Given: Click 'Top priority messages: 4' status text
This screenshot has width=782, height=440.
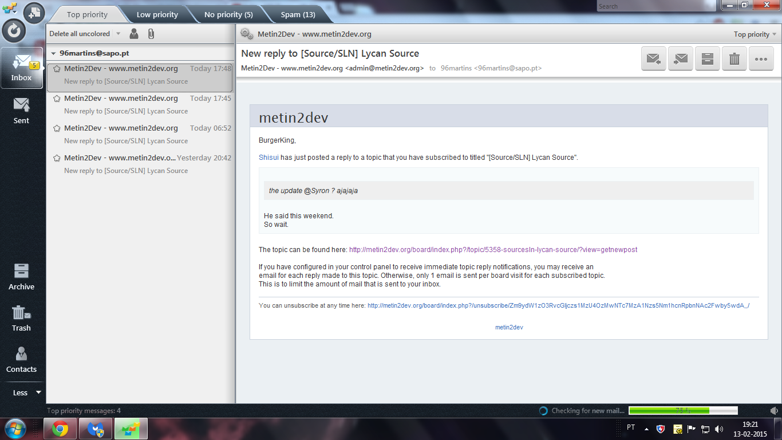Looking at the screenshot, I should [x=84, y=411].
